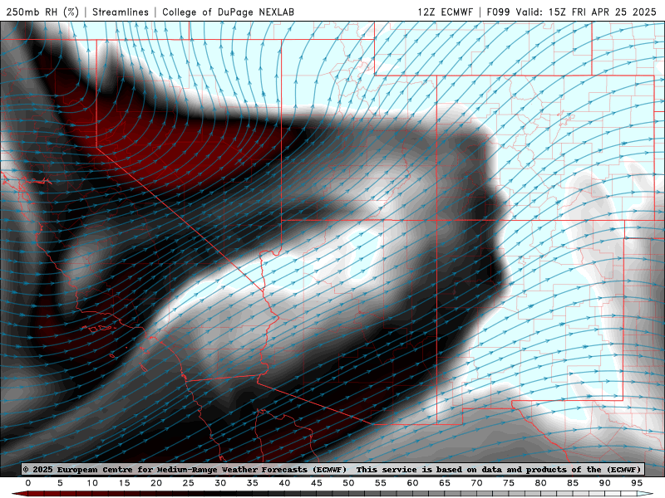This screenshot has width=665, height=498.
Task: Select the "Streamlines" label in the header
Action: [x=121, y=12]
